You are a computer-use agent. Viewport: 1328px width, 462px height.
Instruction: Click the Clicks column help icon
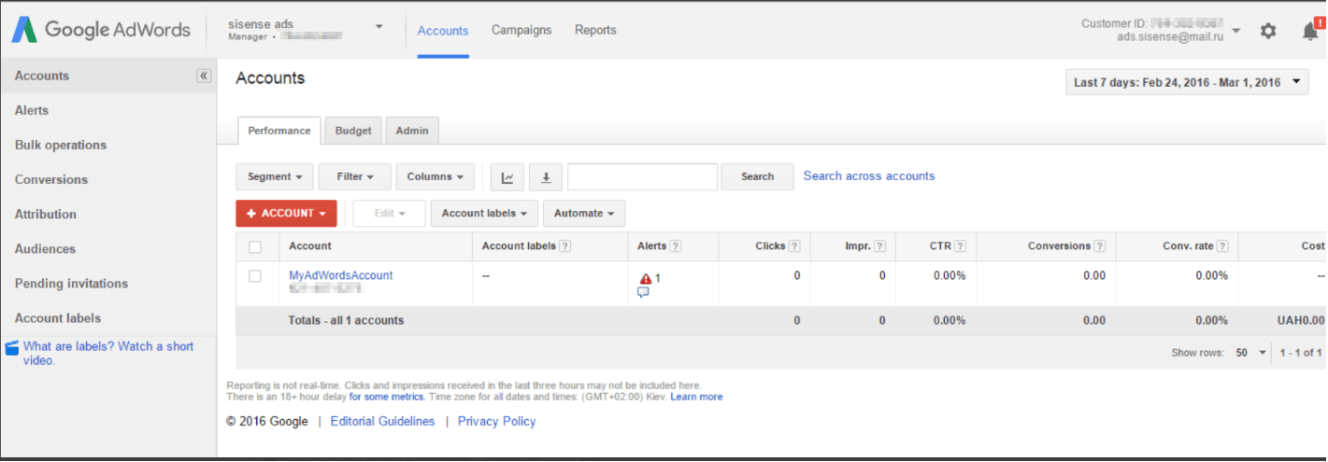tap(794, 246)
